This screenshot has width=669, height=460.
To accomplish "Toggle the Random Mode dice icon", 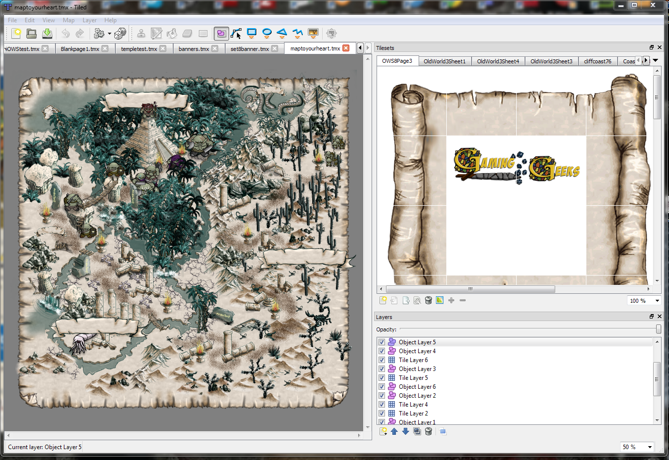I will tap(120, 33).
